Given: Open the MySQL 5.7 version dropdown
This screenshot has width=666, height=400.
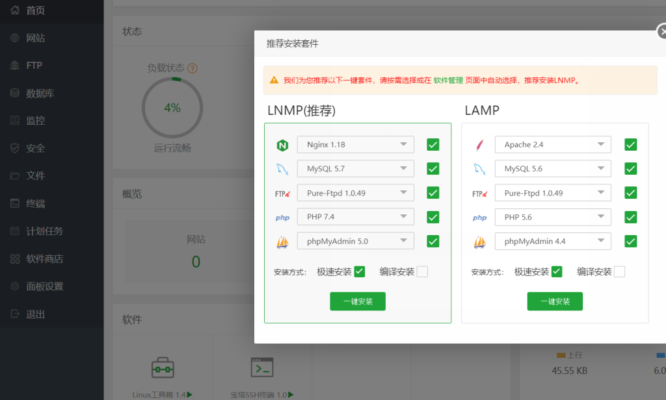Looking at the screenshot, I should tap(356, 169).
